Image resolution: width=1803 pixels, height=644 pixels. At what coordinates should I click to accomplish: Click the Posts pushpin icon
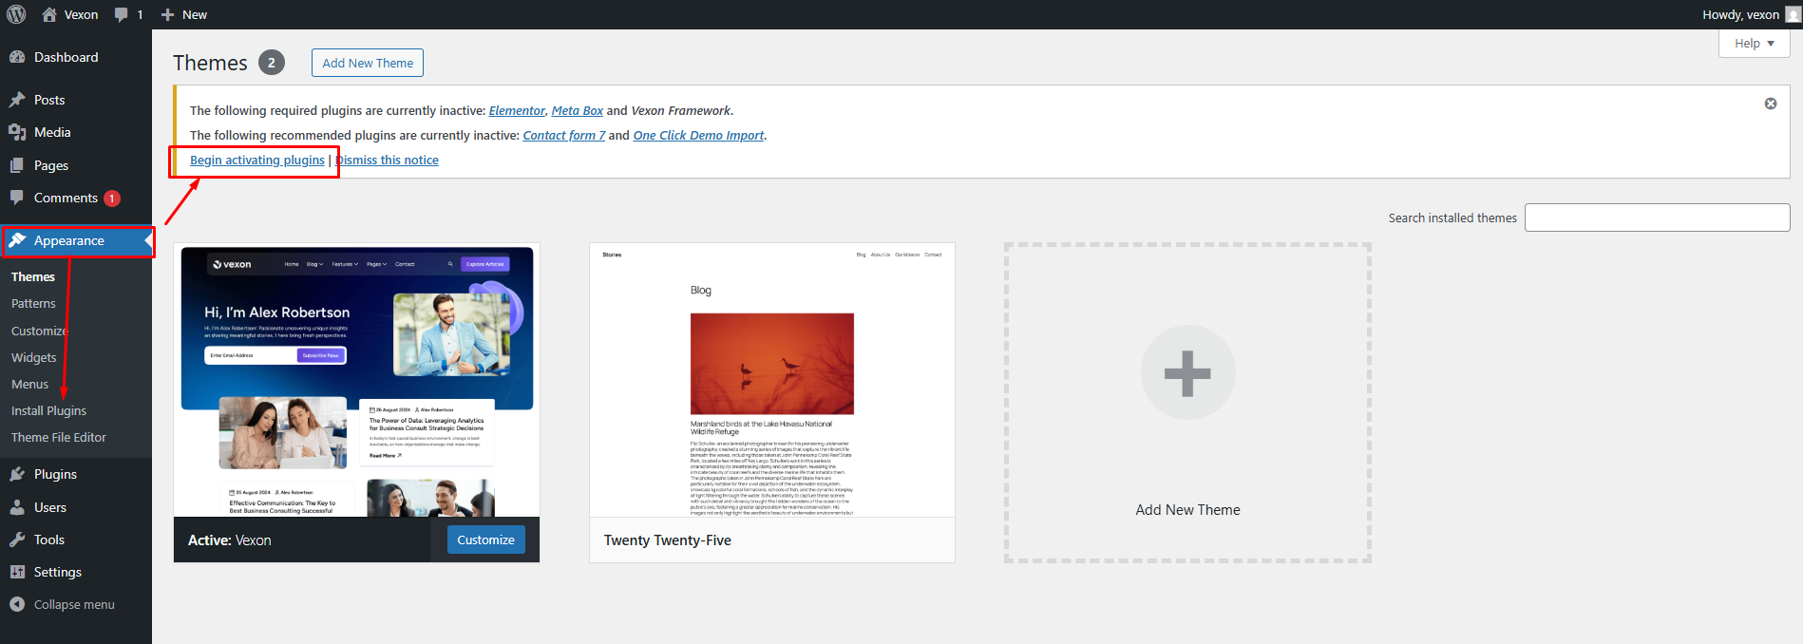pos(17,100)
